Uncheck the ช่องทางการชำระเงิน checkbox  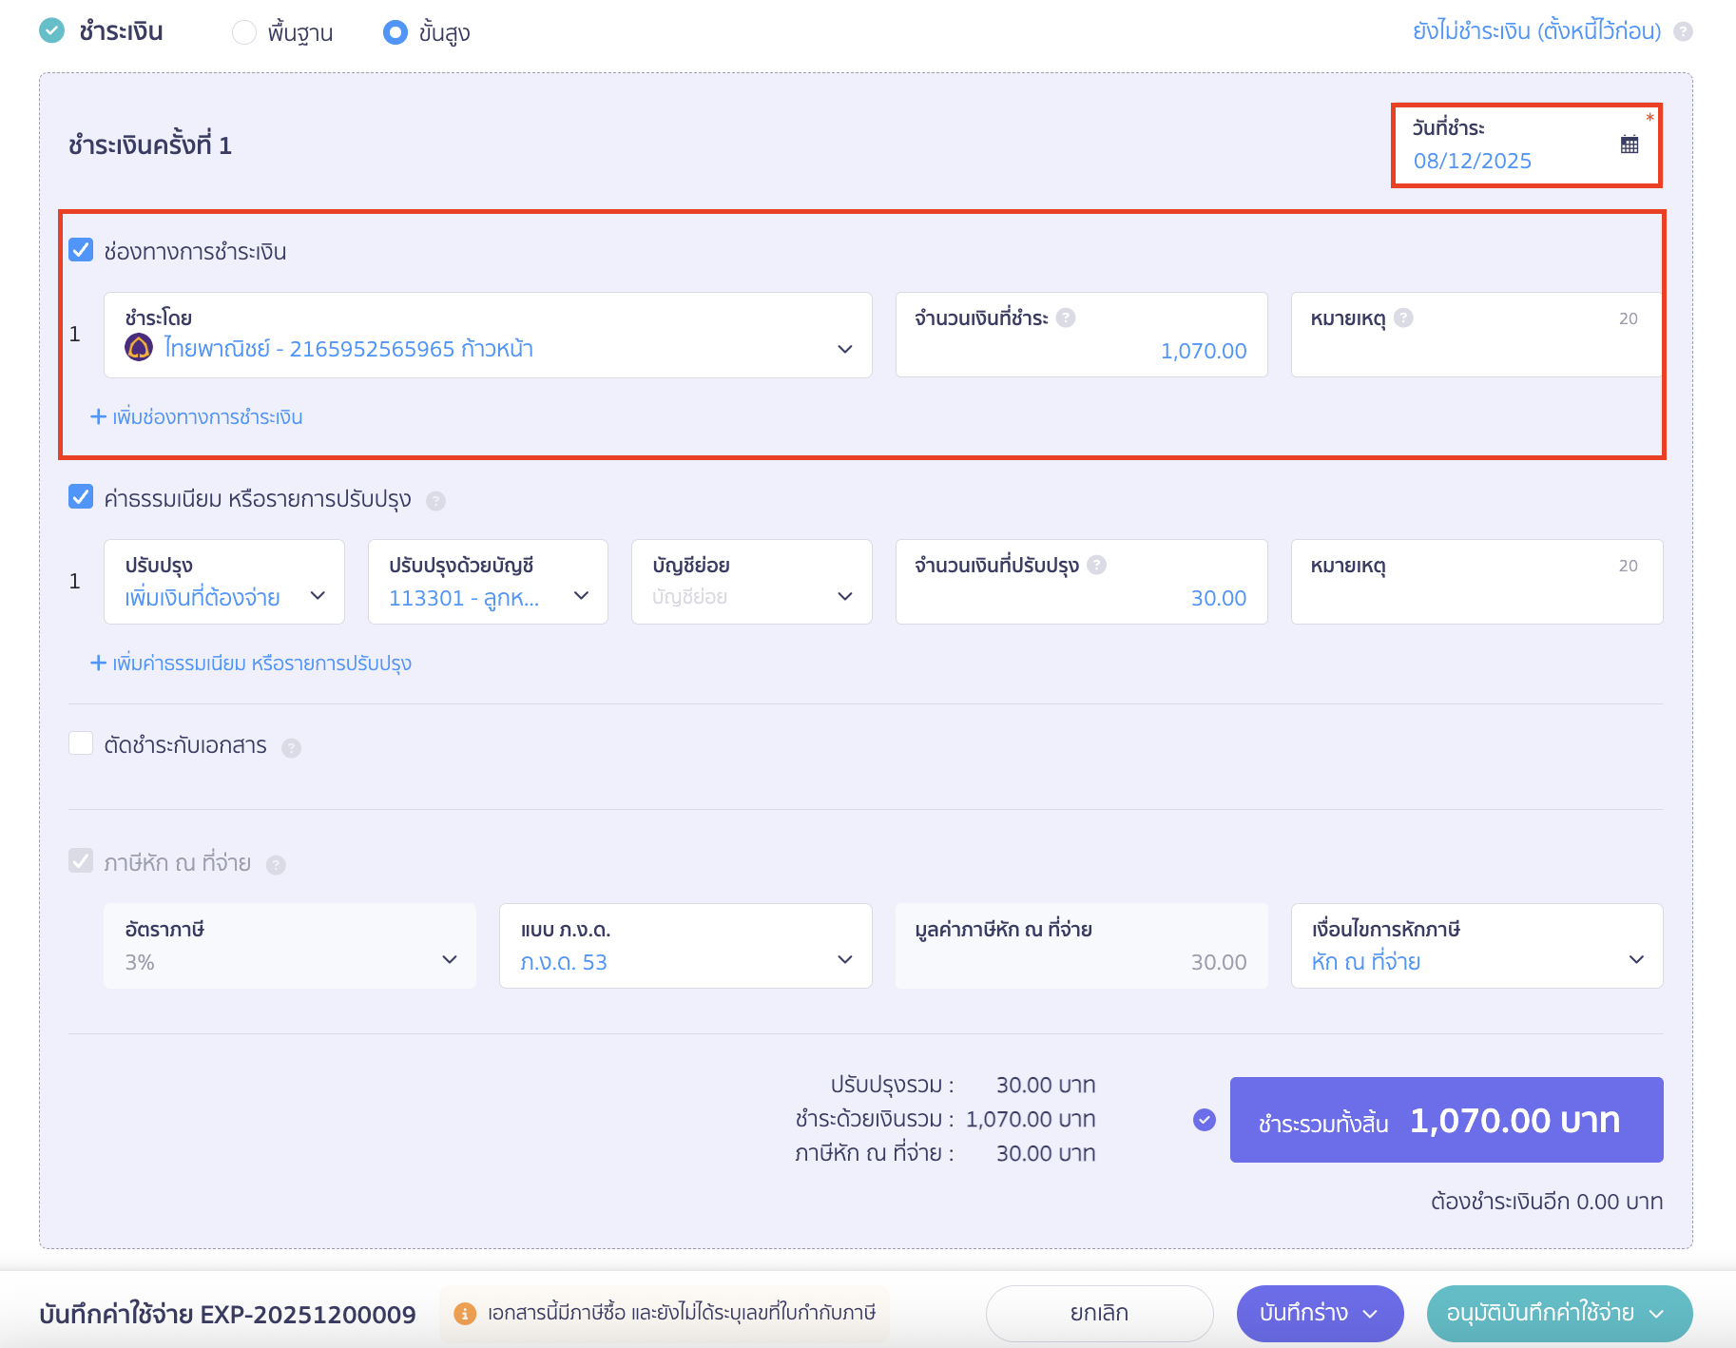click(x=81, y=250)
